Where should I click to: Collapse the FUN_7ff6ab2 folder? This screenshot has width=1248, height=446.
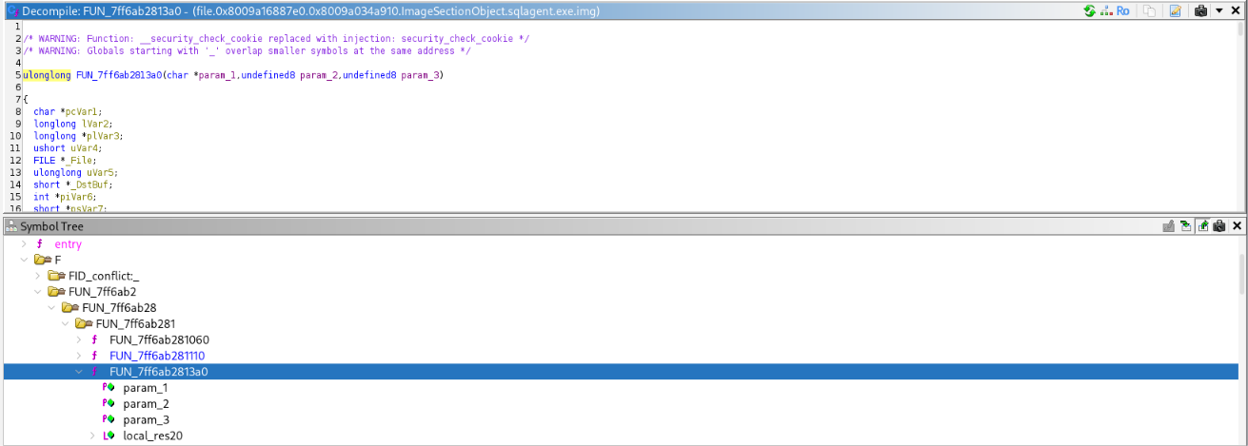coord(37,292)
